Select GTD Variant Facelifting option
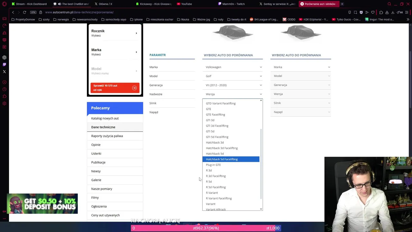 tap(231, 103)
